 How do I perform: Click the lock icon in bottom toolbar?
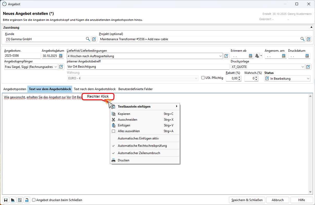27,200
